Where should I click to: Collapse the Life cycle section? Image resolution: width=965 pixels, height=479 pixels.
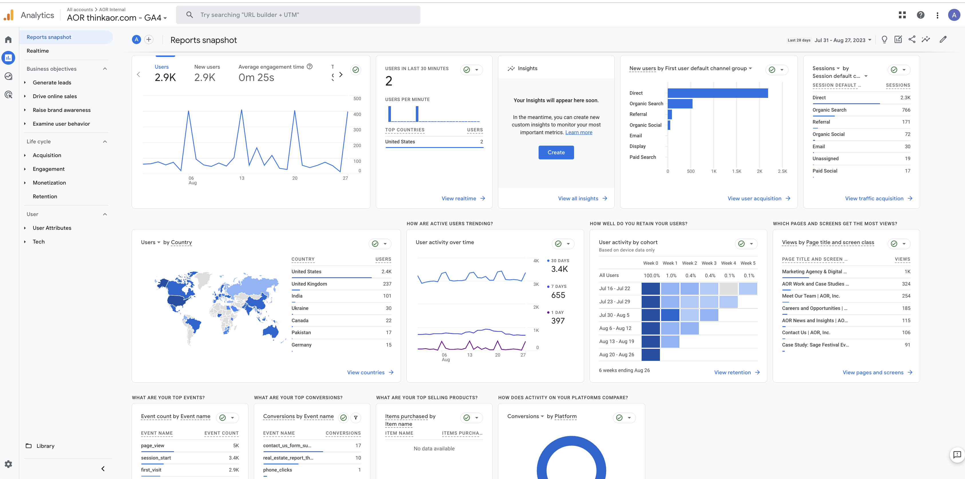(x=105, y=141)
